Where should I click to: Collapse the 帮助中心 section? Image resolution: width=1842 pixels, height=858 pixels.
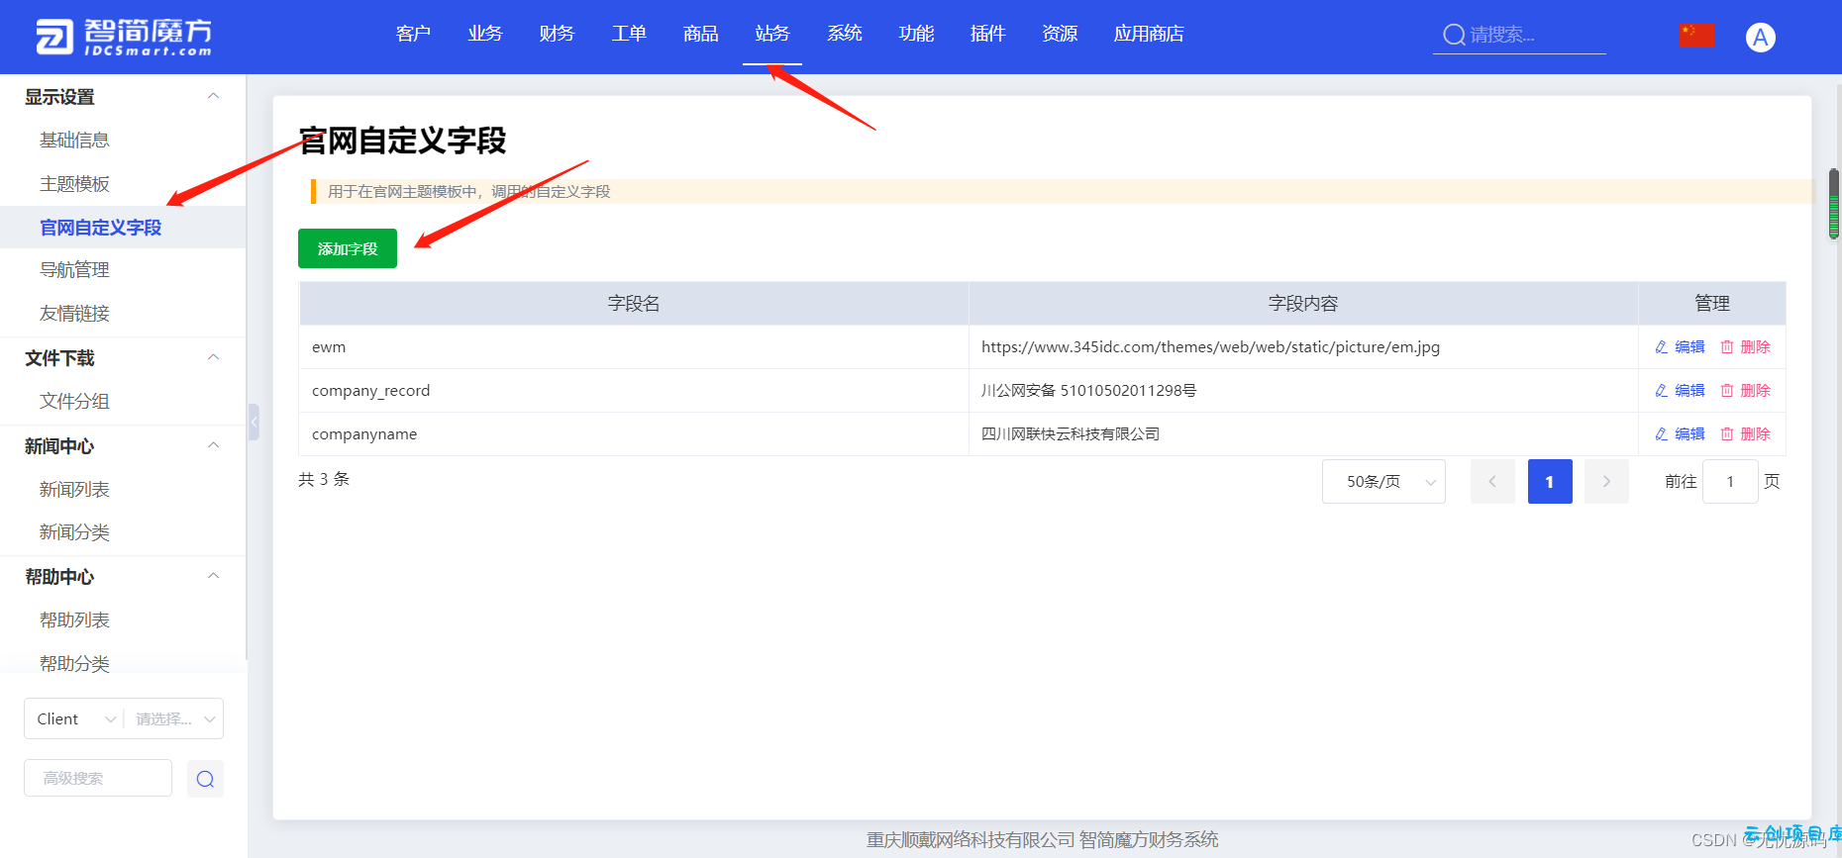213,576
